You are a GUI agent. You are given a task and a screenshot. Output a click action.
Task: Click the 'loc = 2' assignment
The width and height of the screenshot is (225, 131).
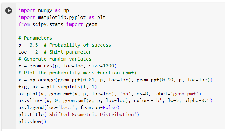28,52
